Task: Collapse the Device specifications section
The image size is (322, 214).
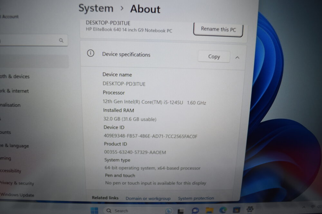Action: 237,57
